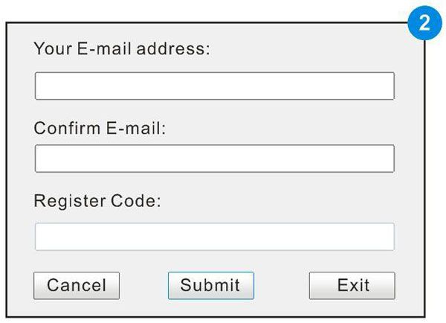
Task: Click the blue step 2 badge
Action: [424, 22]
